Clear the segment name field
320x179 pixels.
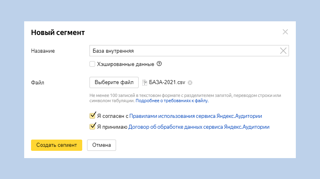[283, 51]
